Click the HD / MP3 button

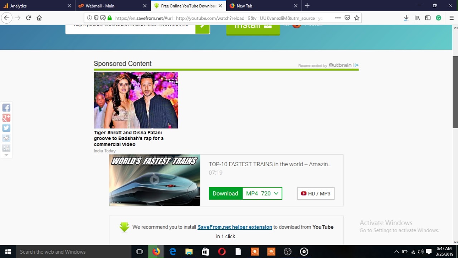pyautogui.click(x=316, y=193)
